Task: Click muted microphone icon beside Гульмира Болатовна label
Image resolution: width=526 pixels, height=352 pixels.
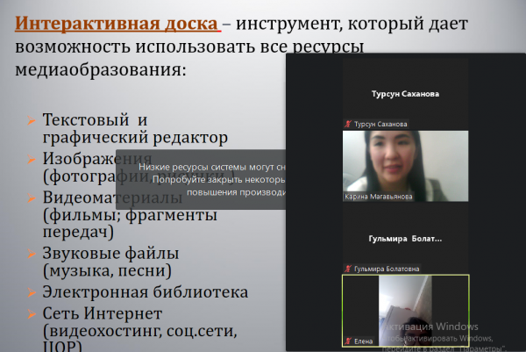Action: (347, 269)
